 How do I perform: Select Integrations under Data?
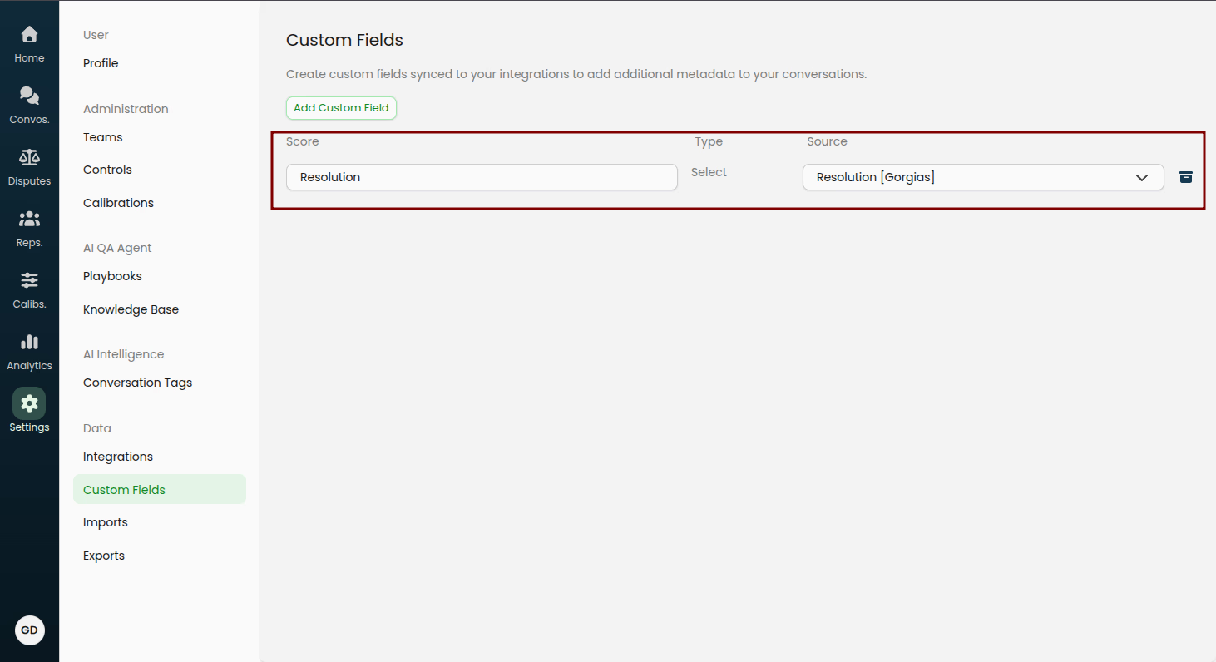pyautogui.click(x=118, y=457)
